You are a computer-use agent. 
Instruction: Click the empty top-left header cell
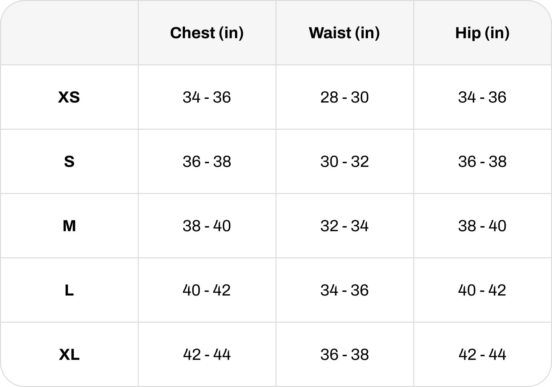(x=69, y=33)
